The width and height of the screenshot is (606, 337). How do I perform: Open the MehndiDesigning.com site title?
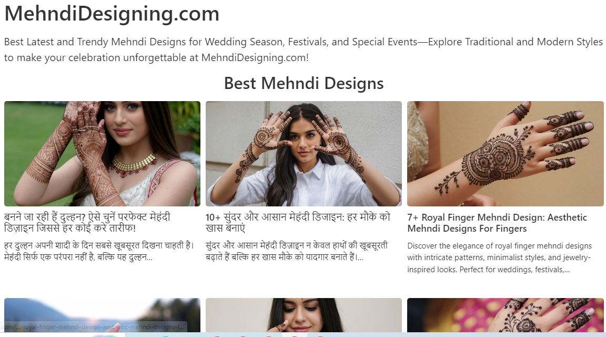coord(112,14)
